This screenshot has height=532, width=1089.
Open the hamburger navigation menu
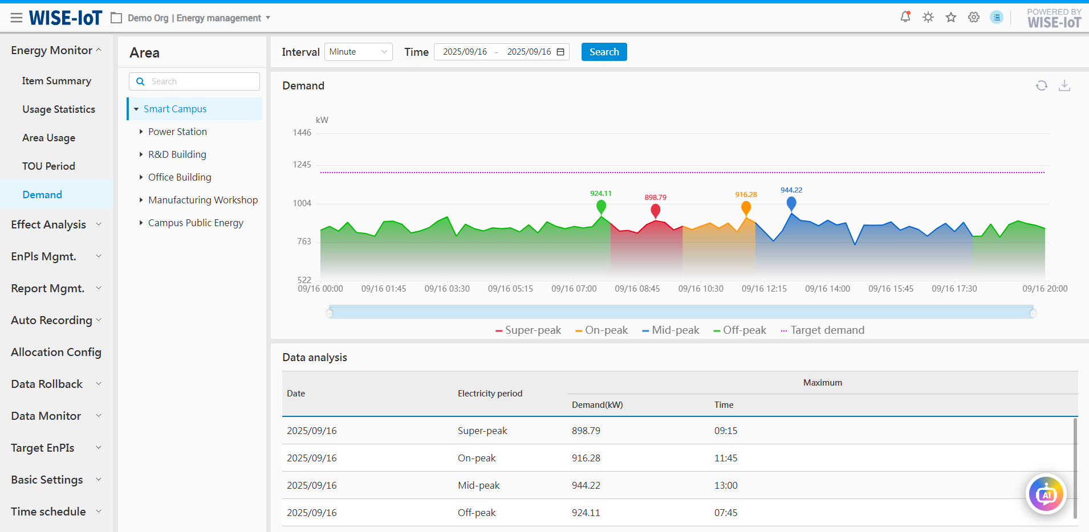click(17, 18)
